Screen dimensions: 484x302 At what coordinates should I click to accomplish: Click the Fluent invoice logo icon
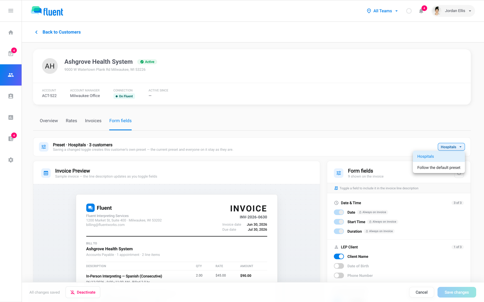pos(90,208)
